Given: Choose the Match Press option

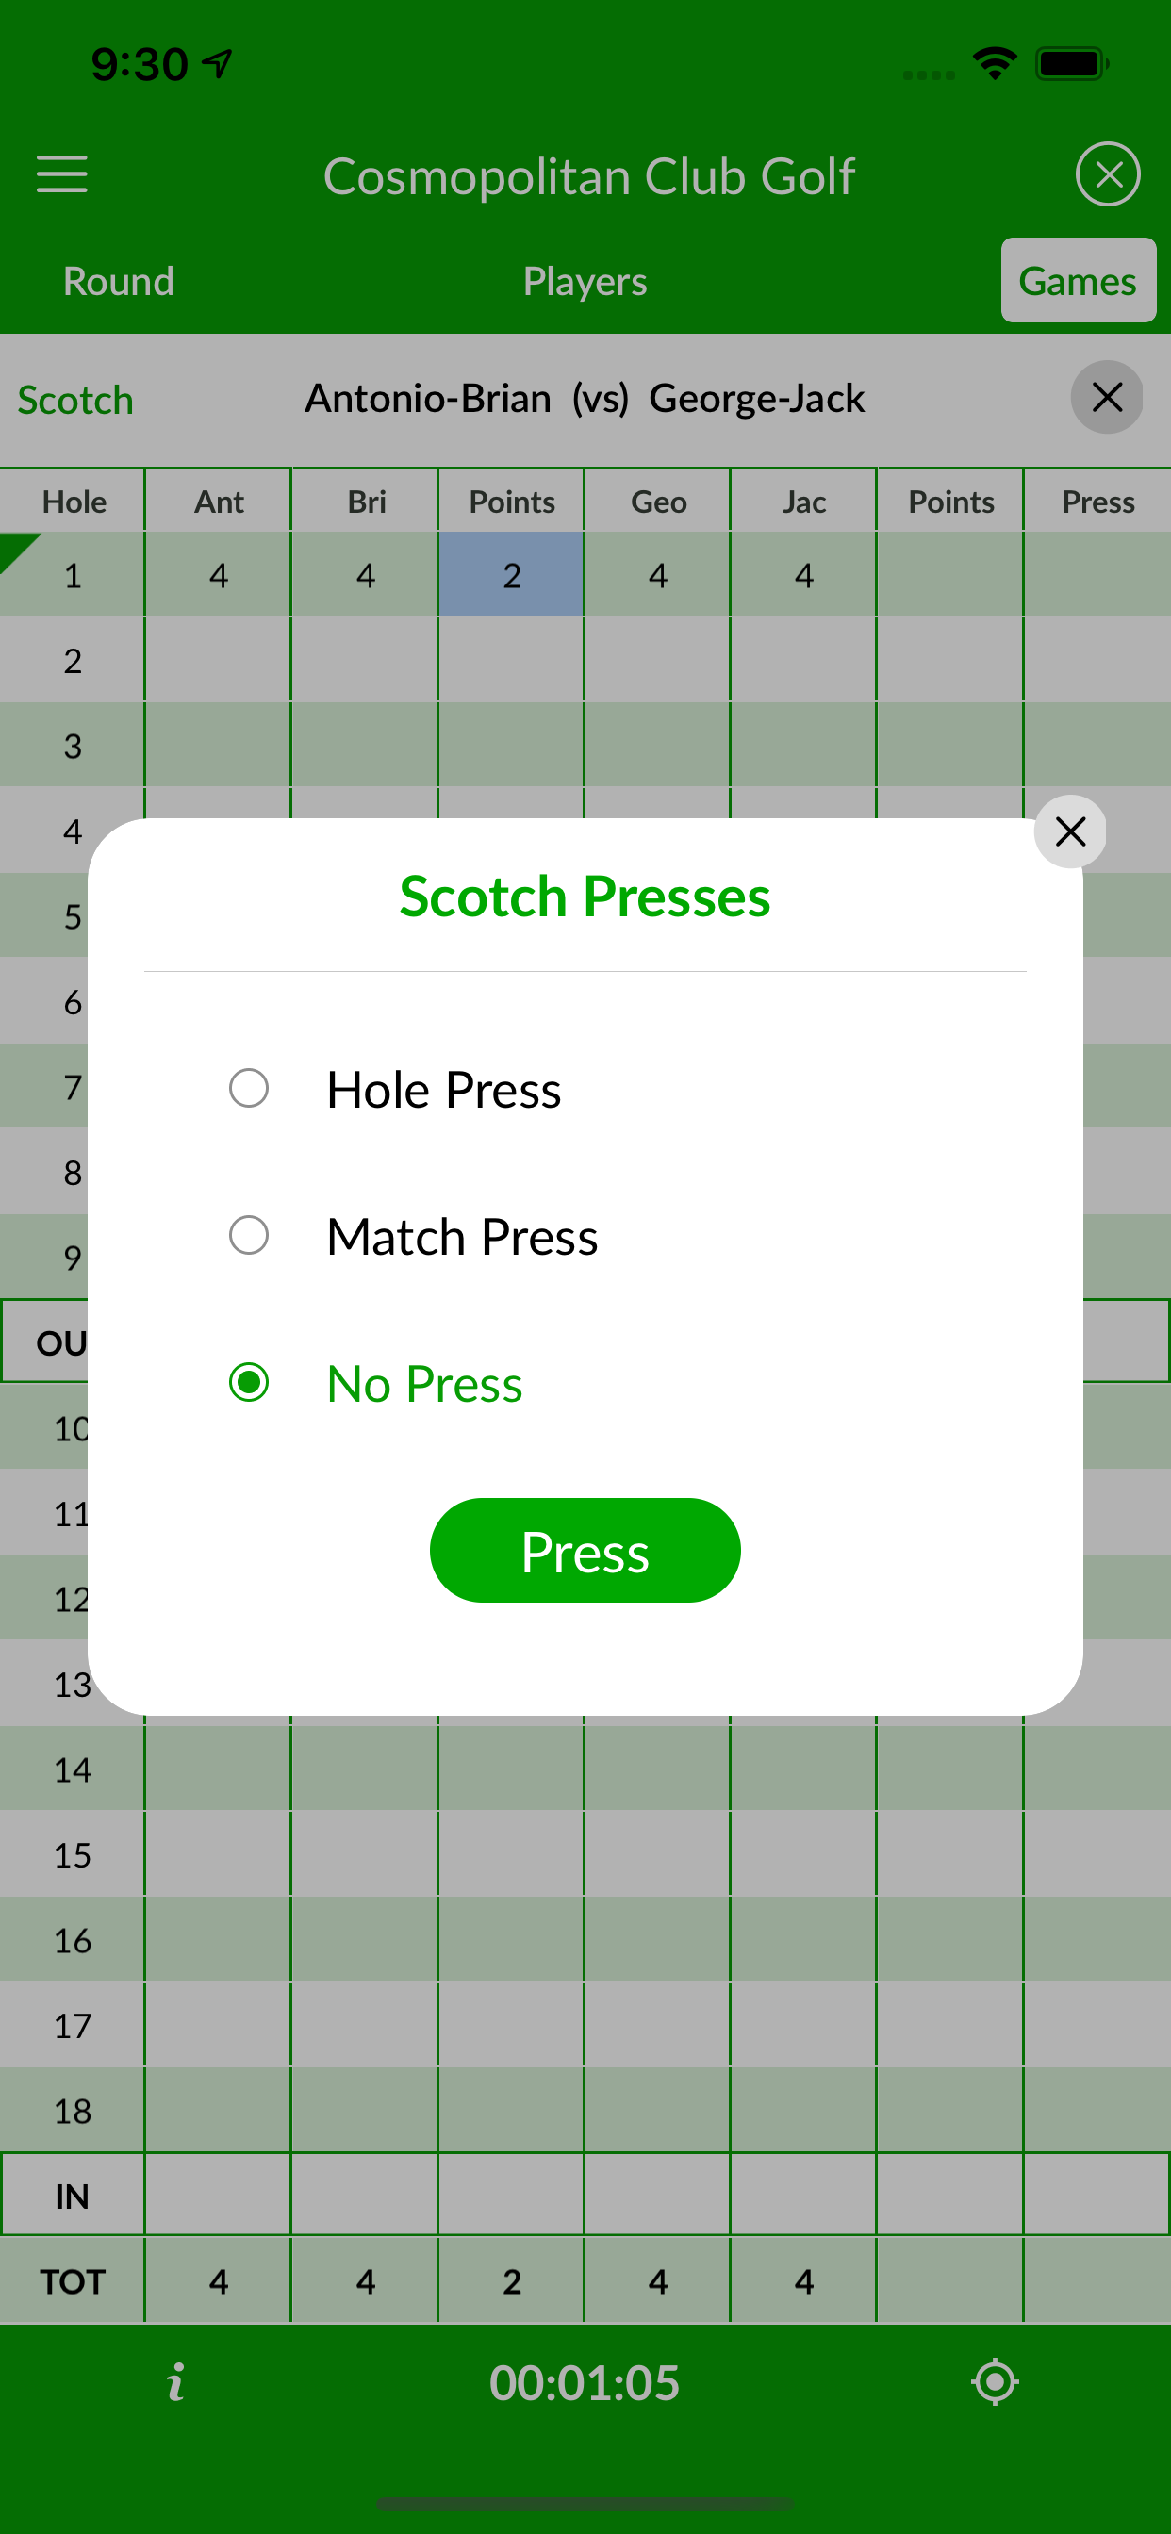Looking at the screenshot, I should coord(249,1236).
